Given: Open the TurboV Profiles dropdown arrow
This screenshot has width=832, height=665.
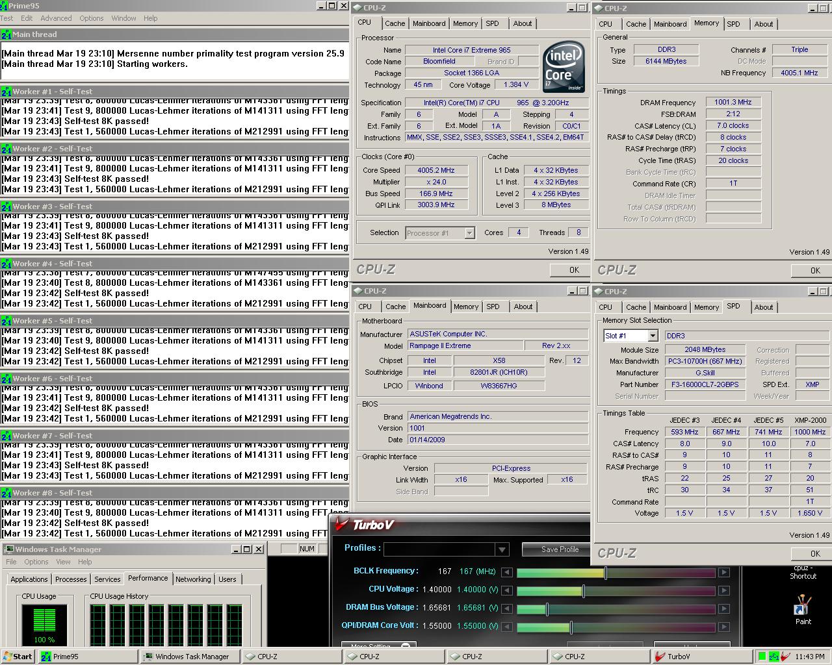Looking at the screenshot, I should 502,549.
